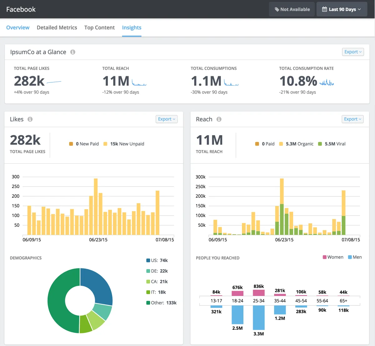Toggle the Men legend in People You Reached
Viewport: 375px width, 346px height.
(355, 257)
